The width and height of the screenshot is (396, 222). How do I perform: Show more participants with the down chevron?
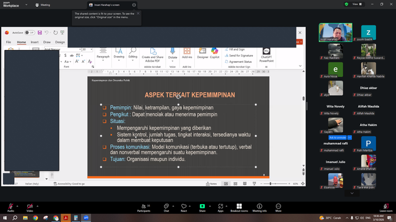(352, 193)
